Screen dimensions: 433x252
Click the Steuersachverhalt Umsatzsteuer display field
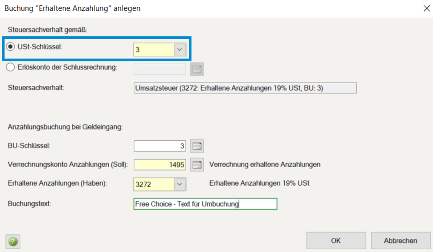pyautogui.click(x=245, y=88)
